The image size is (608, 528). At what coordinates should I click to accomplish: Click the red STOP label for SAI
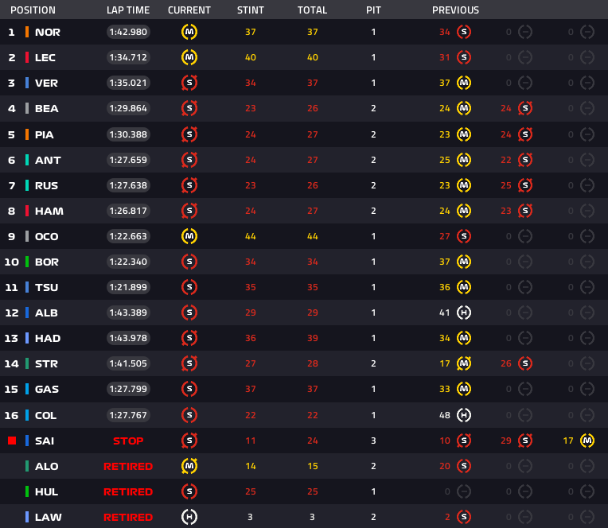click(128, 441)
